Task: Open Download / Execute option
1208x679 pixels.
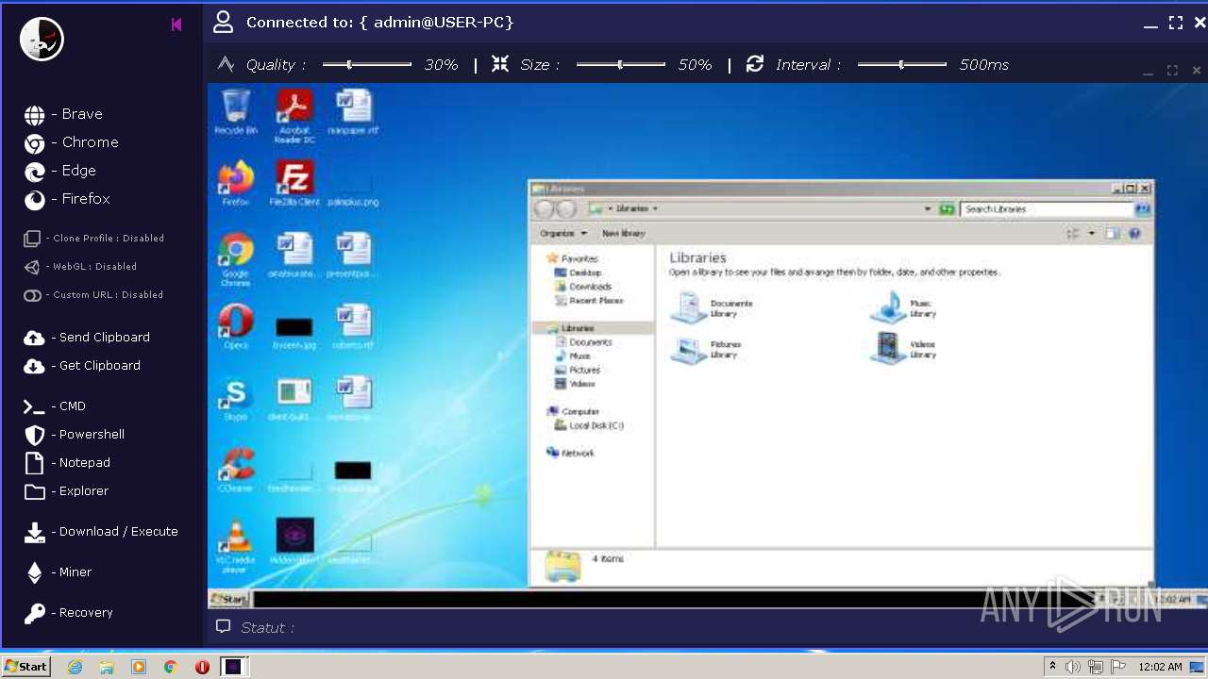Action: tap(101, 532)
